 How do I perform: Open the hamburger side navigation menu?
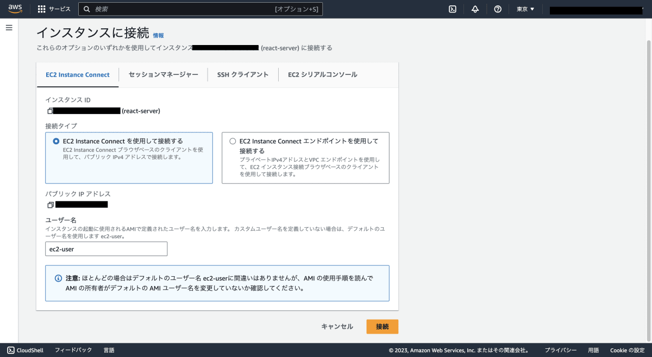pyautogui.click(x=9, y=28)
